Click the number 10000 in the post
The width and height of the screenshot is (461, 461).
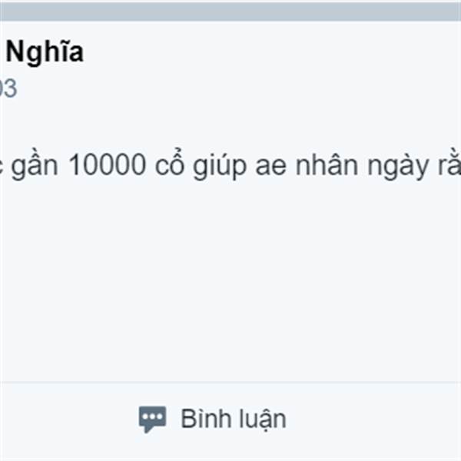[x=107, y=164]
